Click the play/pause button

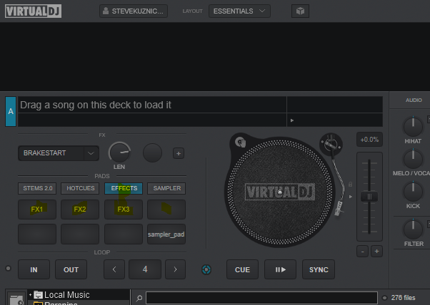point(280,269)
